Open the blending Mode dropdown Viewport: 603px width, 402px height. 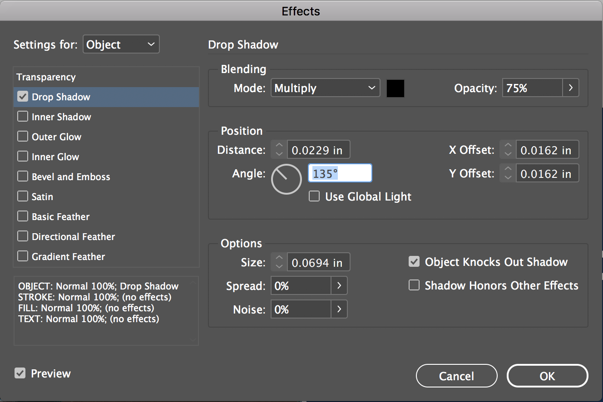(x=325, y=88)
